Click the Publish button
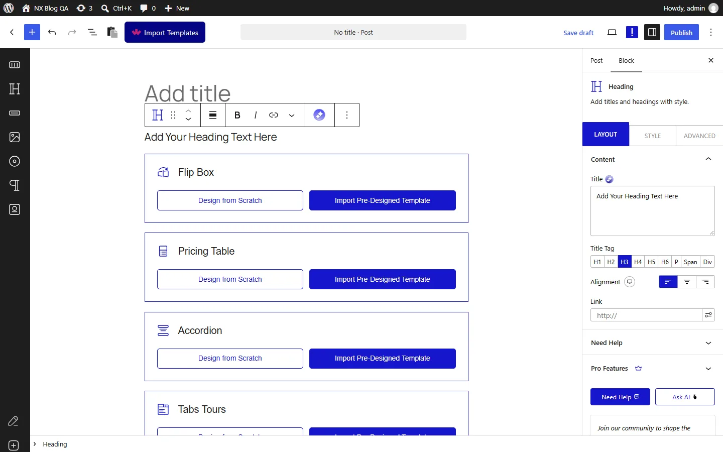Viewport: 723px width, 452px height. tap(681, 33)
